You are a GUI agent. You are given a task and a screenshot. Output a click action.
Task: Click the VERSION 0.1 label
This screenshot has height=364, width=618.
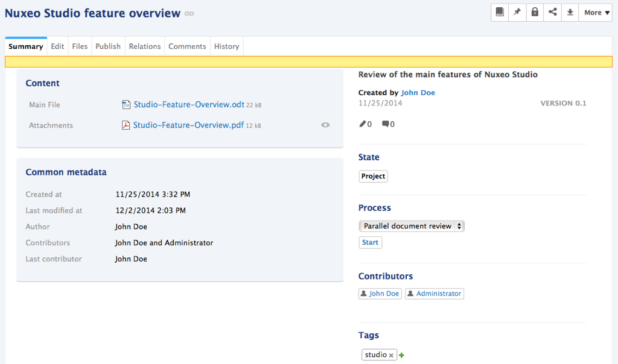(563, 103)
